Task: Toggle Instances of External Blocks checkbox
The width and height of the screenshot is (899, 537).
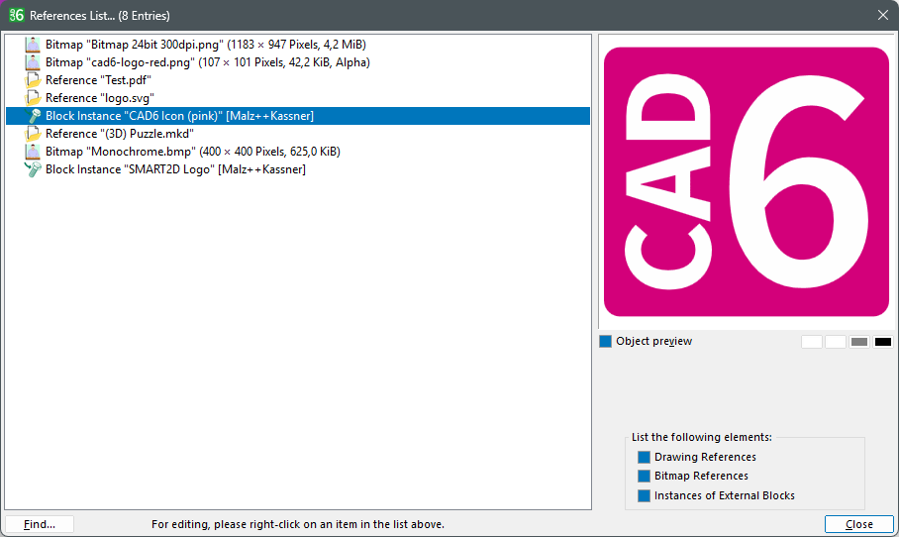Action: pos(644,495)
